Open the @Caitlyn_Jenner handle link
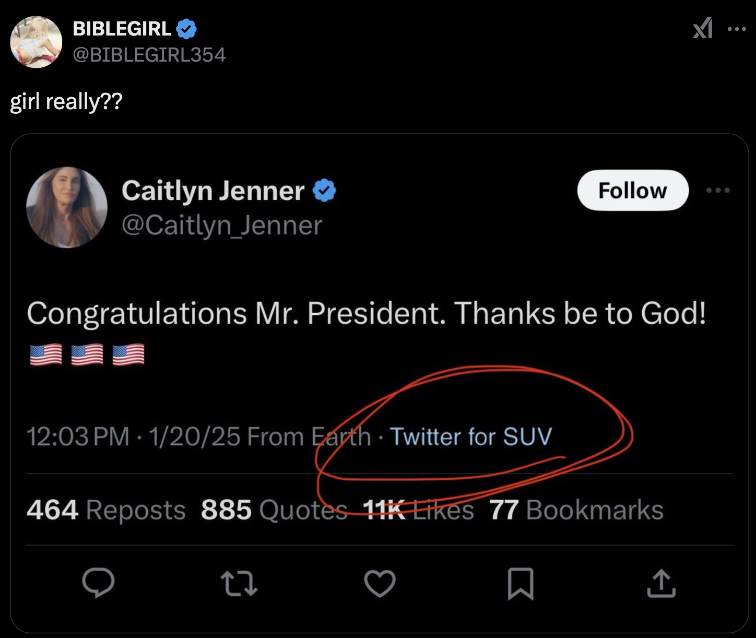The image size is (756, 638). point(222,226)
